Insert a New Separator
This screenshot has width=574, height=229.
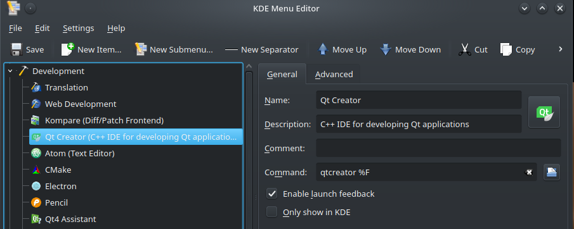coord(261,50)
